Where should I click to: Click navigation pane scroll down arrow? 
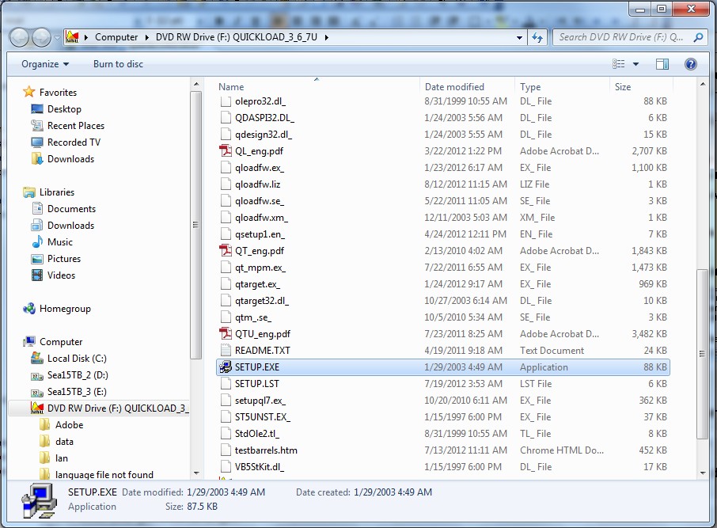(196, 473)
